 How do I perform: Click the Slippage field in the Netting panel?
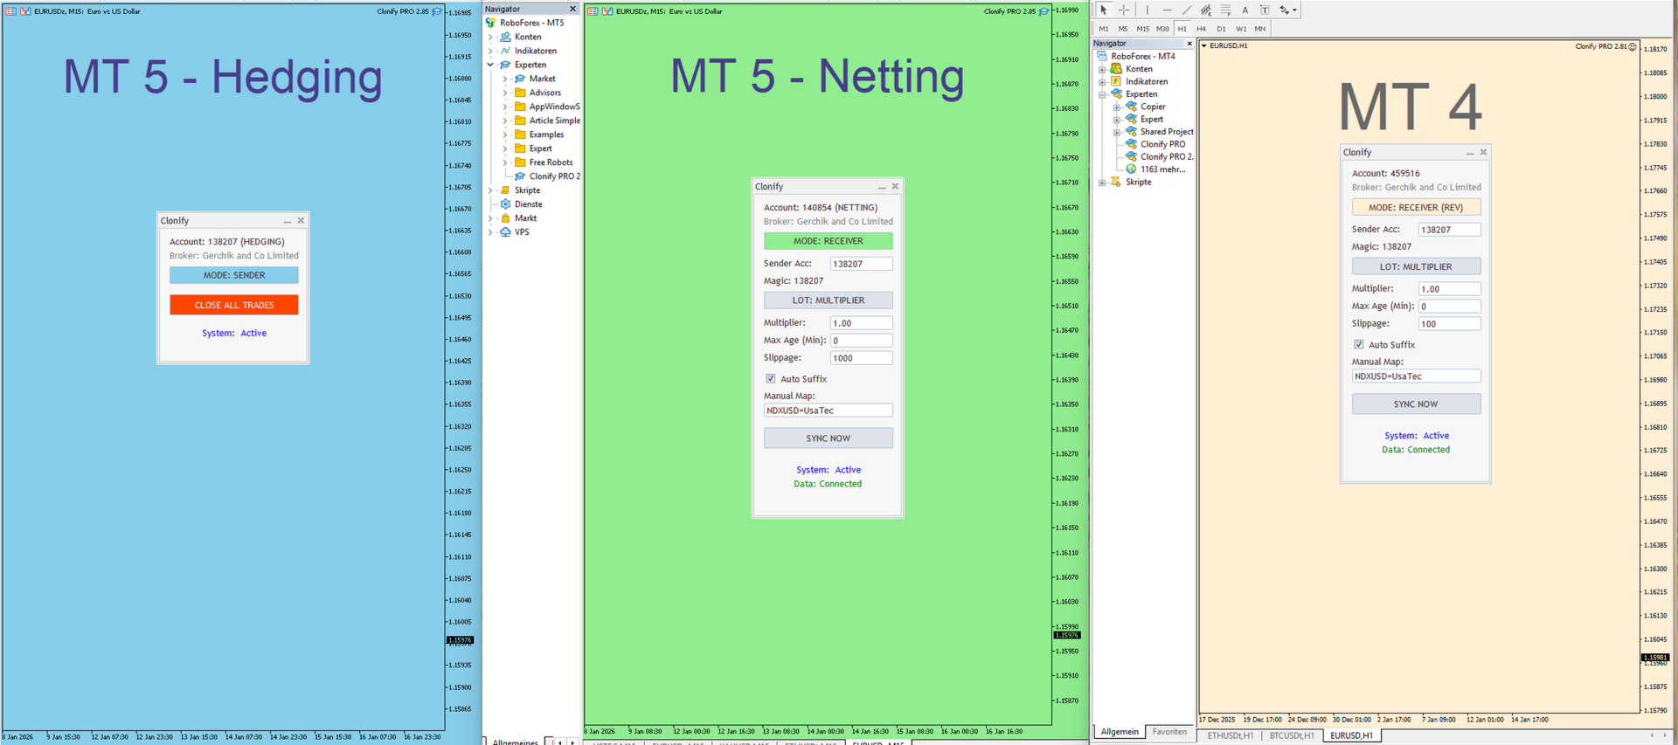(862, 358)
